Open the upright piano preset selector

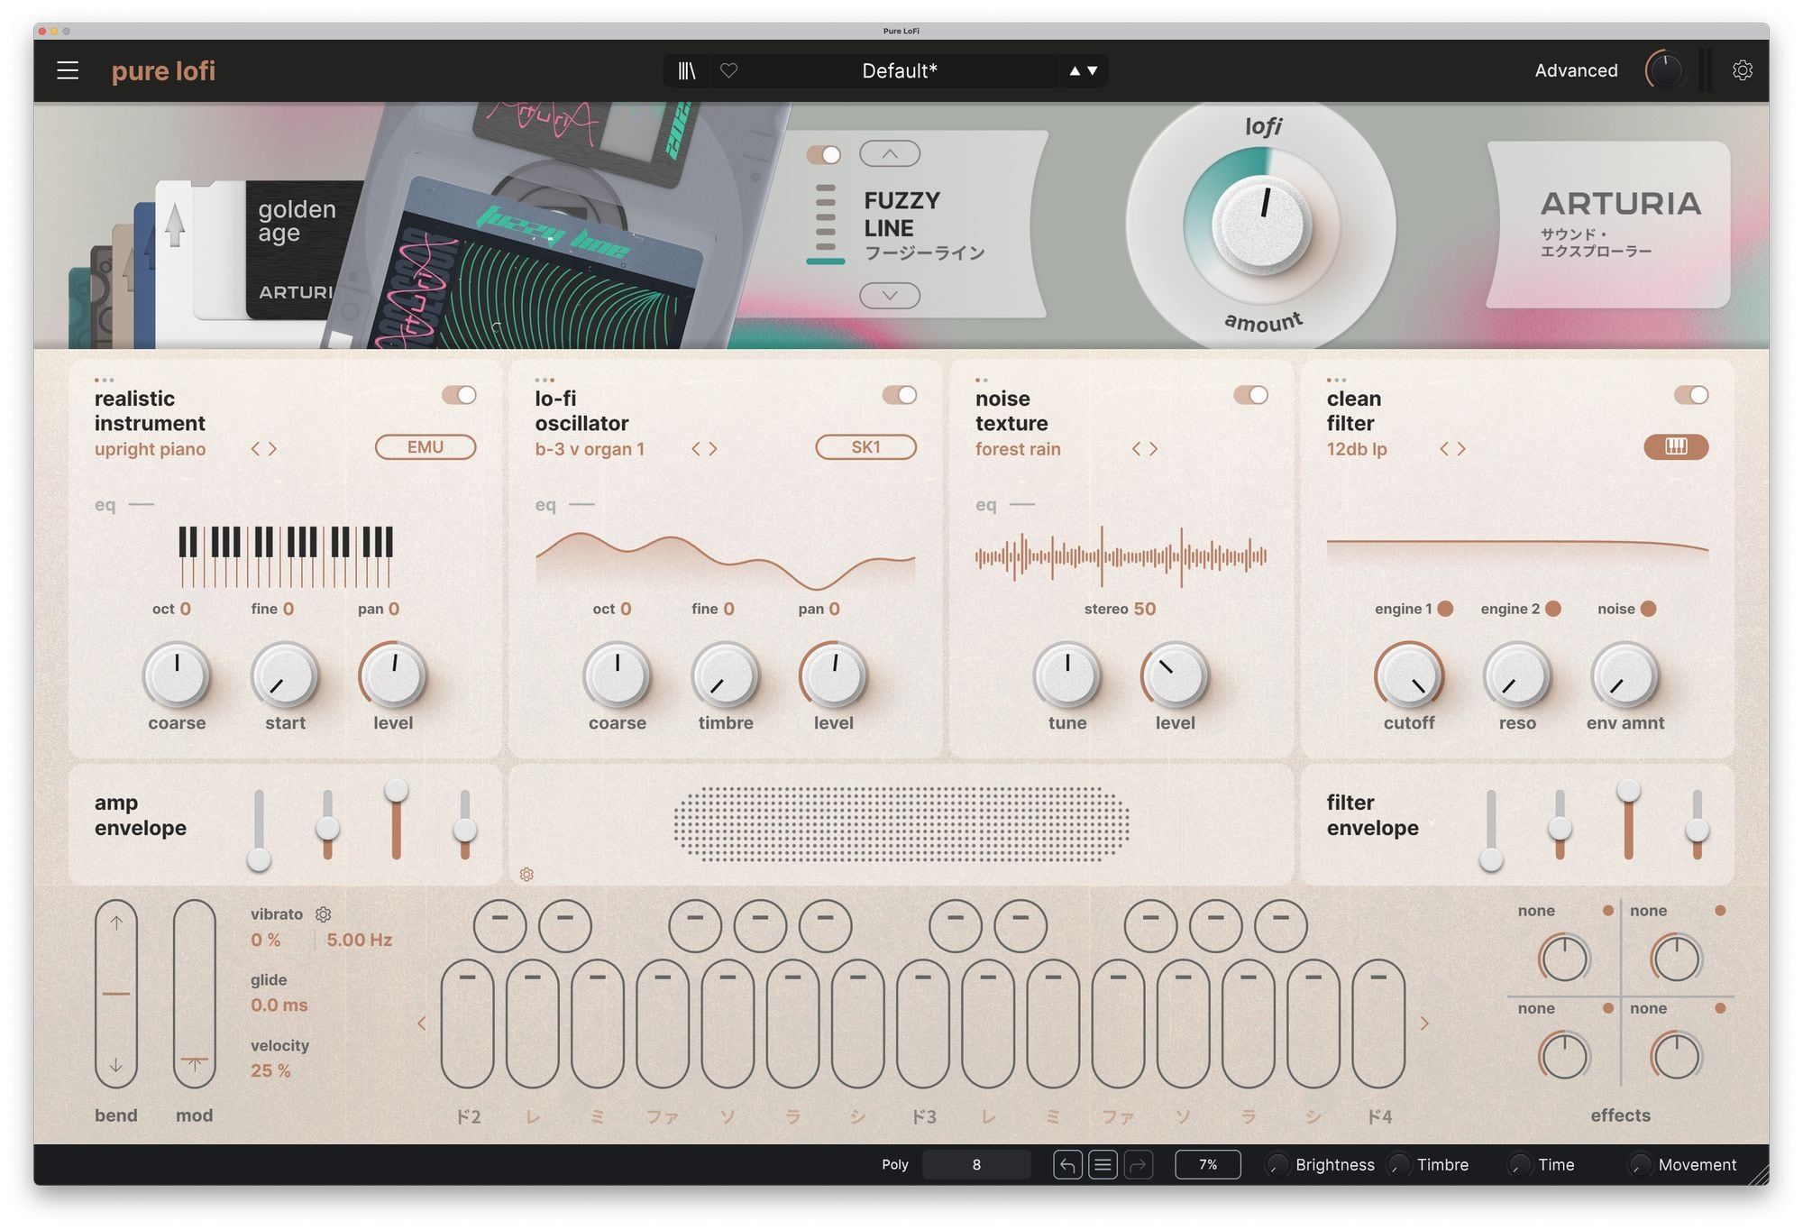(151, 449)
